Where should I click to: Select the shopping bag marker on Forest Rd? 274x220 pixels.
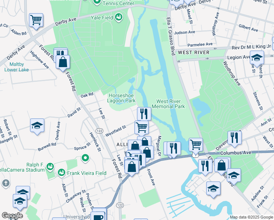click(63, 62)
